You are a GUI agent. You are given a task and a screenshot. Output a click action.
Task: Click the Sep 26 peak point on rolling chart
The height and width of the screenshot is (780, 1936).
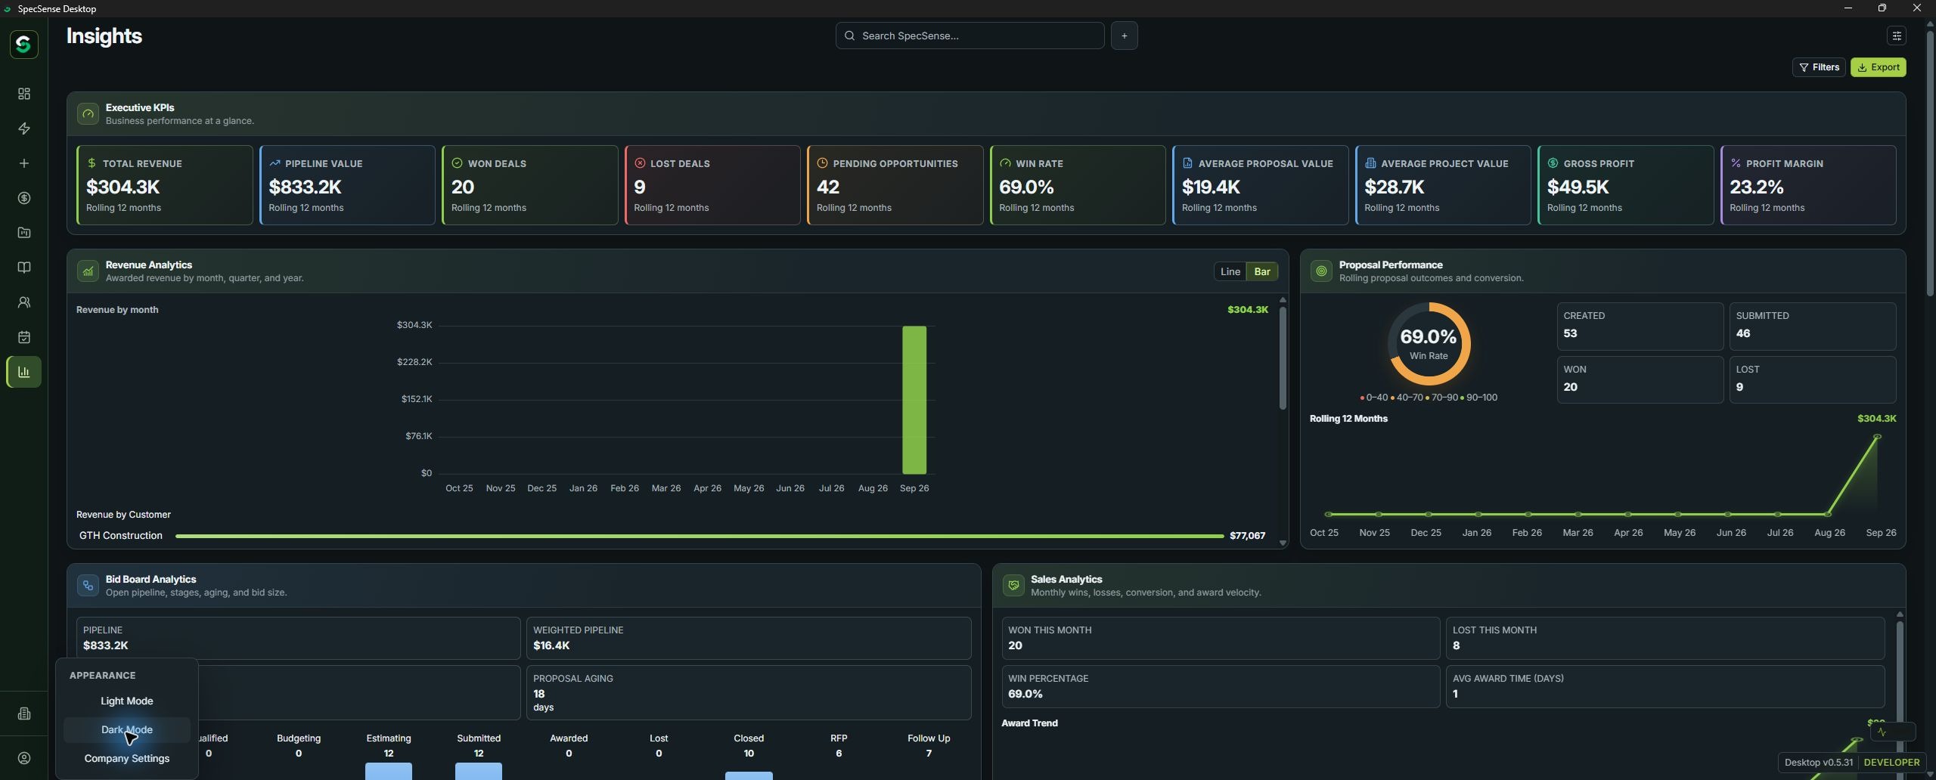click(1877, 437)
